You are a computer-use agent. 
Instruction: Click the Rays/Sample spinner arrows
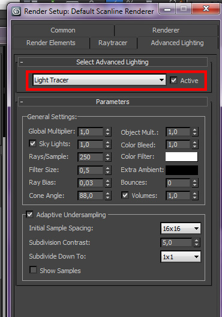(108, 157)
